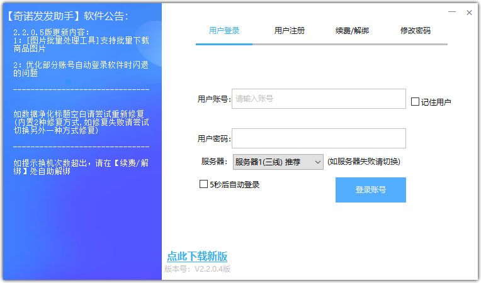
Task: Click the 如服务器失败请切换 hint text
Action: pyautogui.click(x=364, y=162)
